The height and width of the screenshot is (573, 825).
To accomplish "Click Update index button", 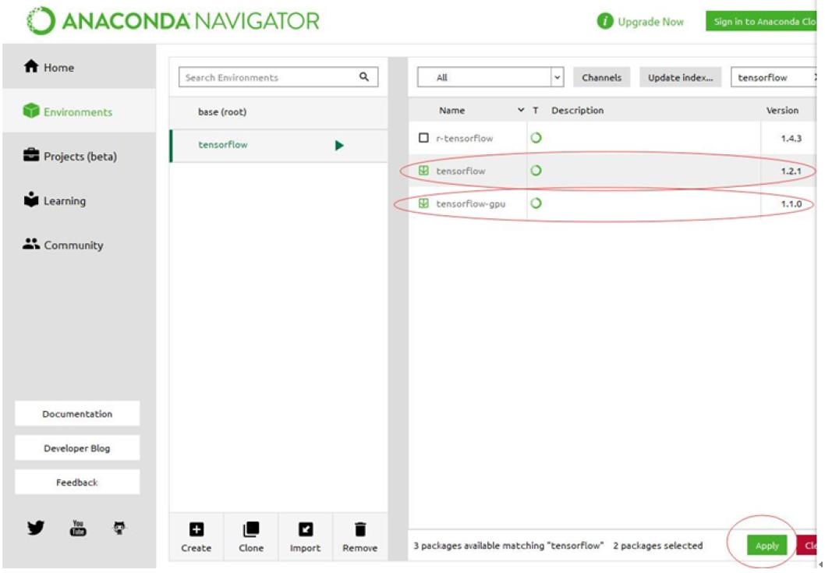I will (x=680, y=77).
